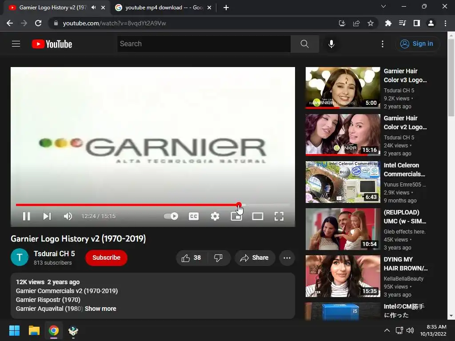
Task: View site information lock icon
Action: click(x=56, y=23)
